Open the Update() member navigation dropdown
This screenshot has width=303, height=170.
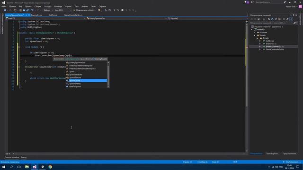click(x=207, y=18)
